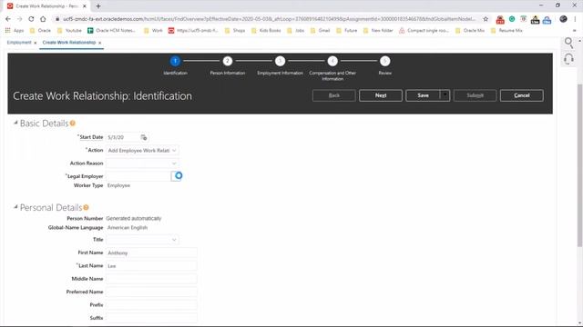Go to step 5 Review
583x327 pixels.
point(384,61)
